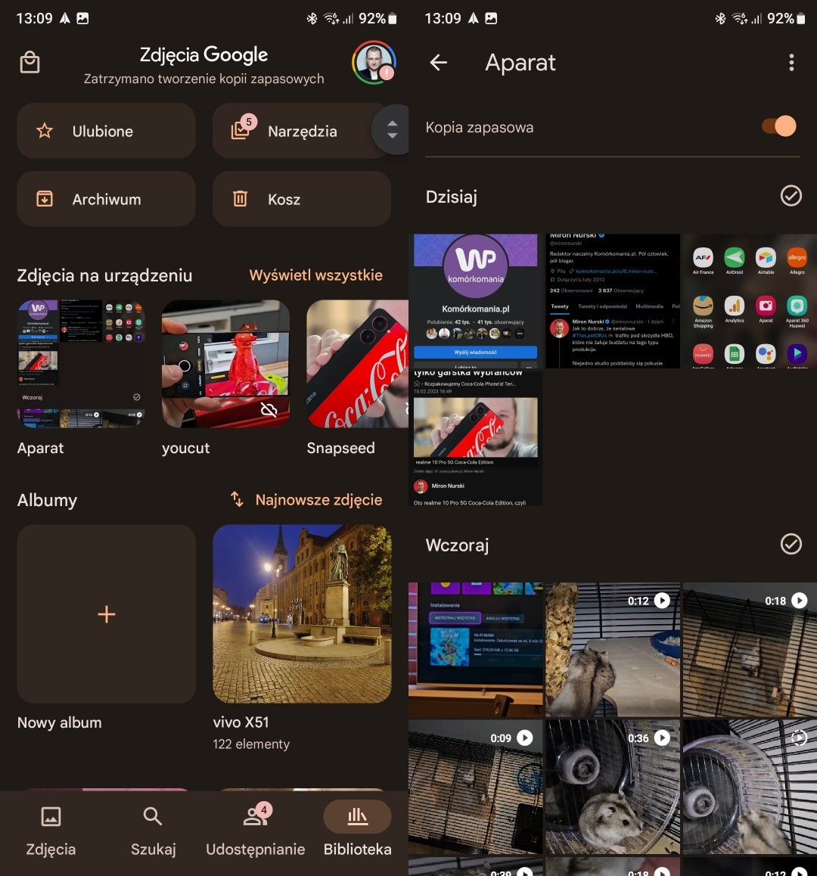Viewport: 817px width, 876px height.
Task: Toggle the Kopia zapasowa switch
Action: pyautogui.click(x=779, y=126)
